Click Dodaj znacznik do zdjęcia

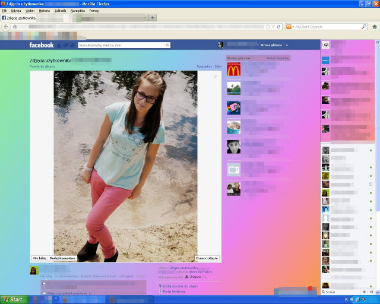point(180,286)
